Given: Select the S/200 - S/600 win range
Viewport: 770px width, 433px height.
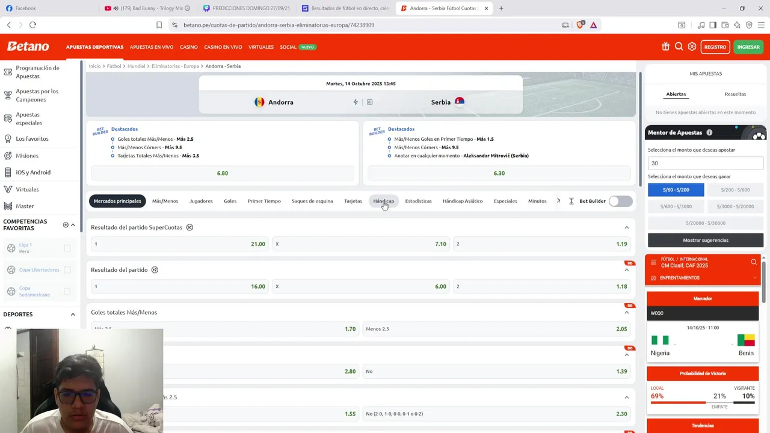Looking at the screenshot, I should [735, 190].
